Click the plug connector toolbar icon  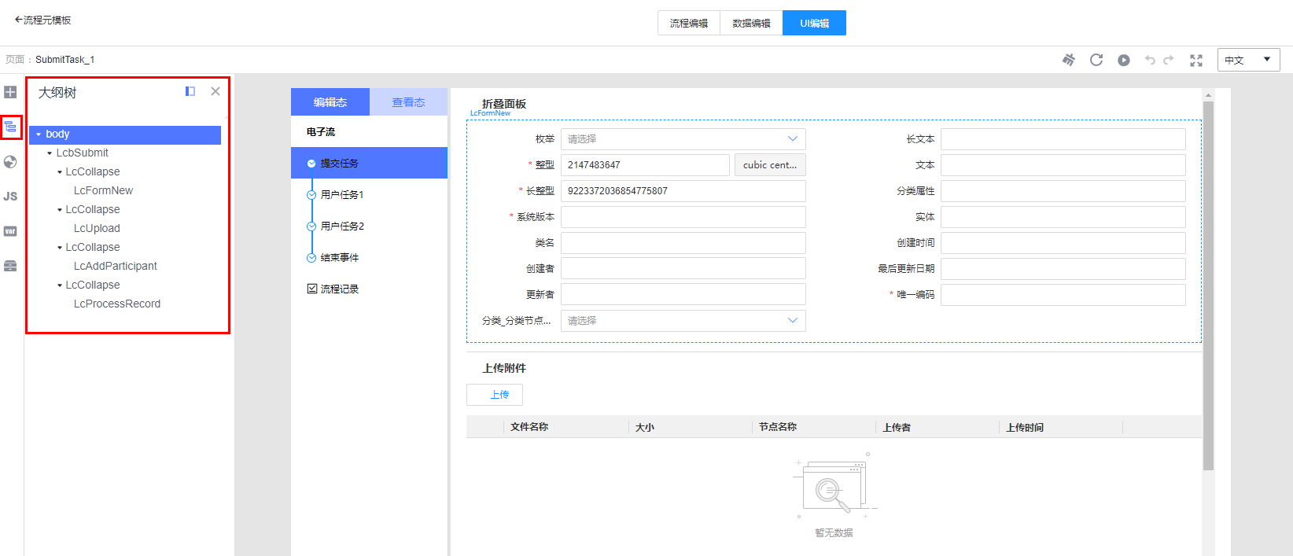click(1068, 60)
